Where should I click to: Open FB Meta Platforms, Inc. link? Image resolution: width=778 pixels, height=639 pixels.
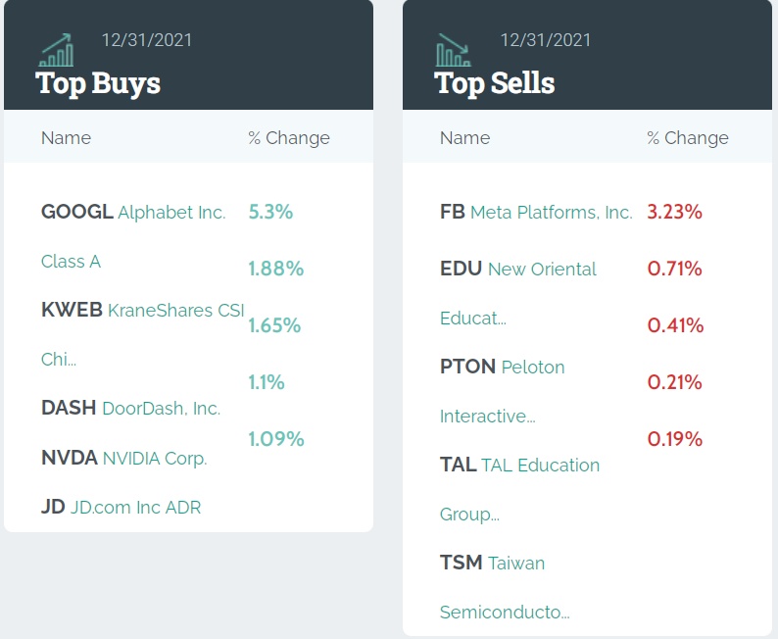536,212
